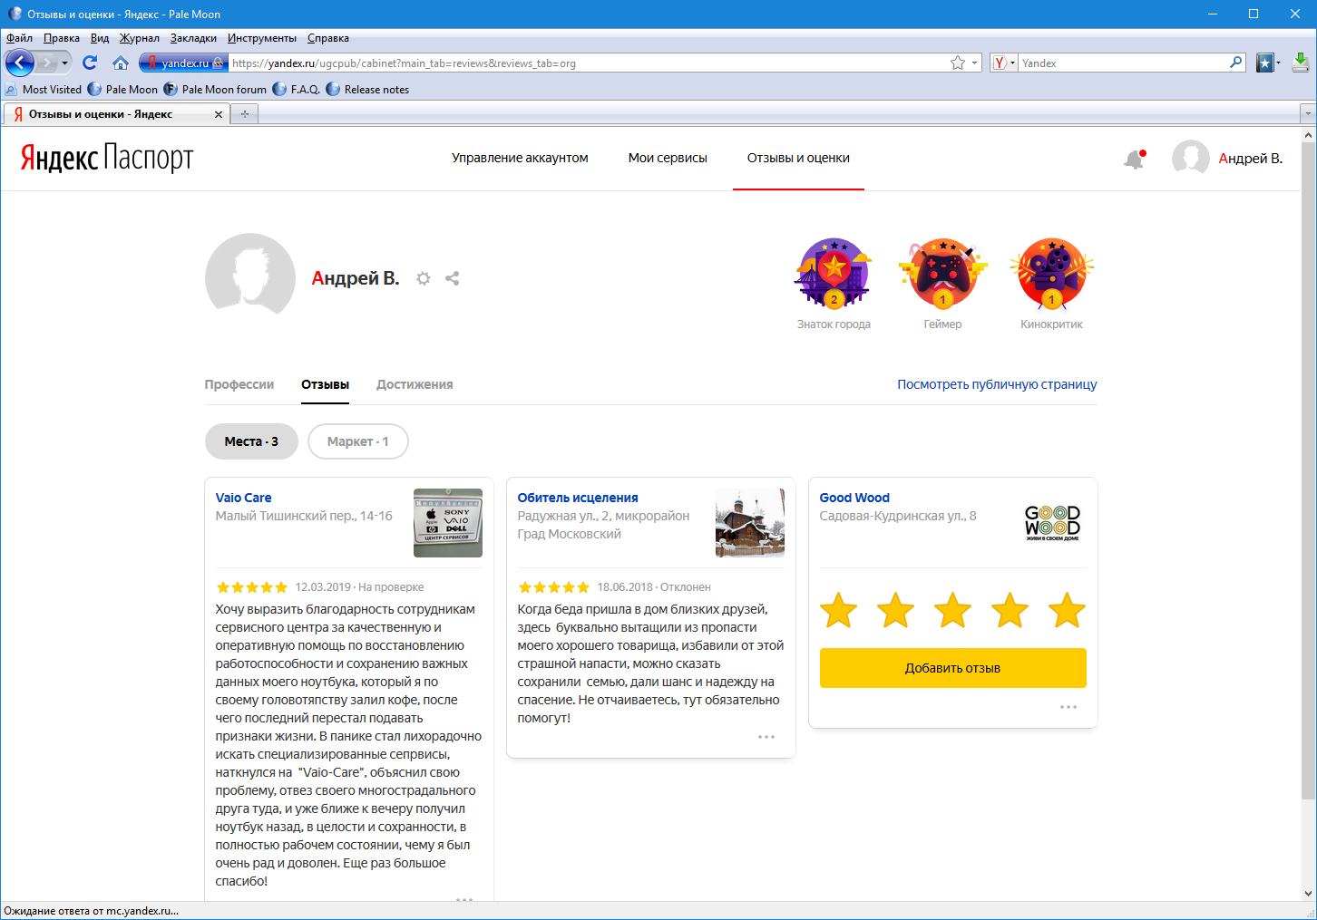Select the Отзывы и оценки header tab
The image size is (1317, 920).
[x=798, y=158]
